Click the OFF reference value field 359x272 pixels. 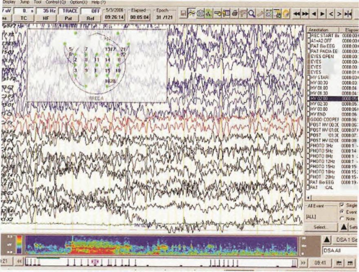pos(91,11)
